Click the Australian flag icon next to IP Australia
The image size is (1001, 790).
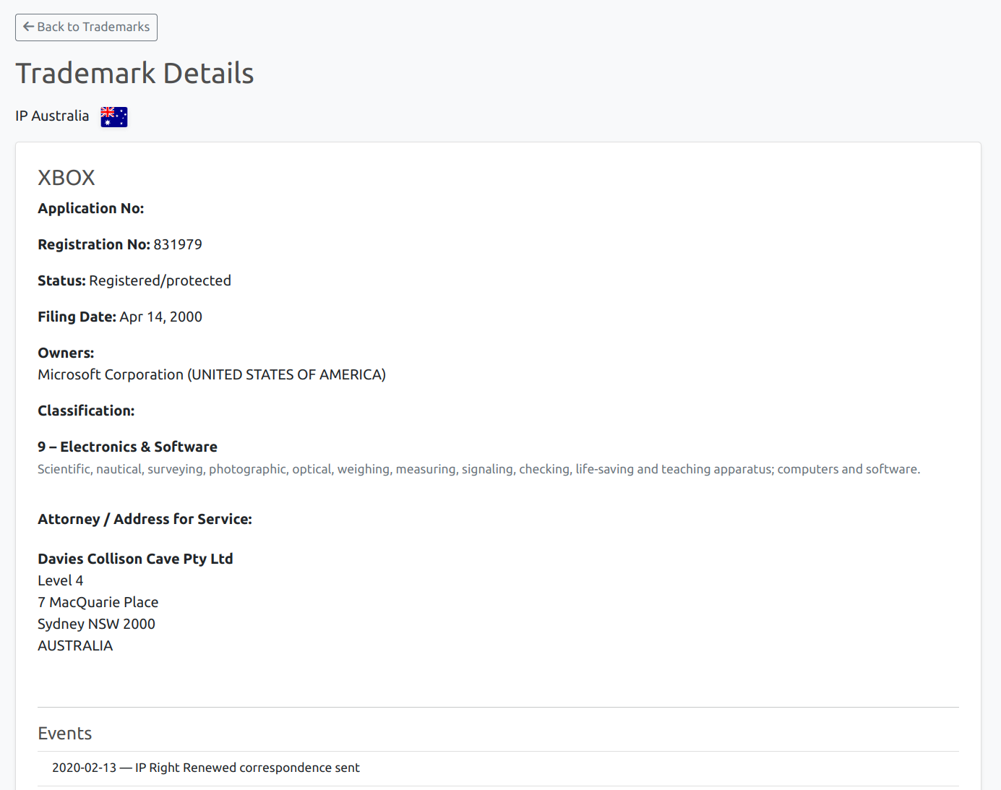(x=113, y=116)
